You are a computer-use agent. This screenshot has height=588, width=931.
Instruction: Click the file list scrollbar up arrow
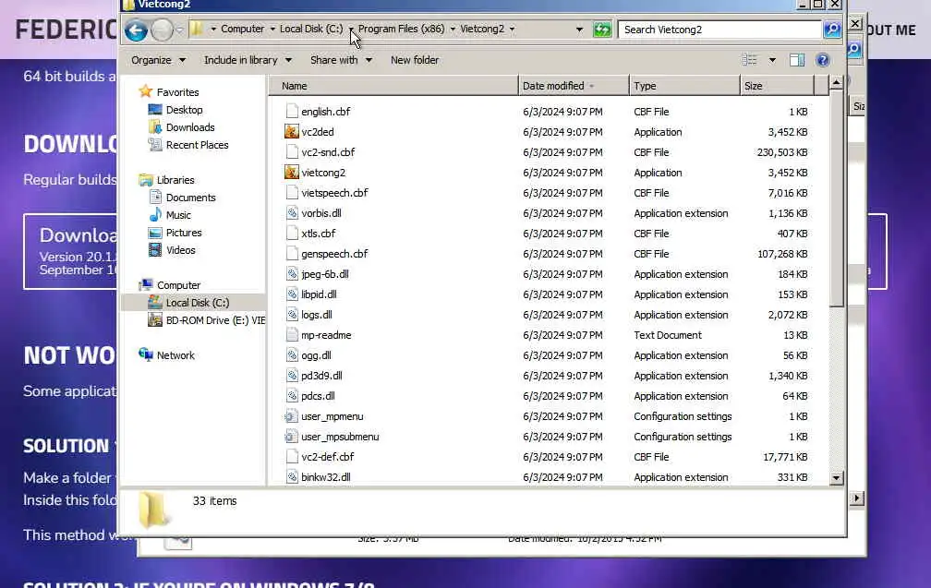pyautogui.click(x=836, y=82)
